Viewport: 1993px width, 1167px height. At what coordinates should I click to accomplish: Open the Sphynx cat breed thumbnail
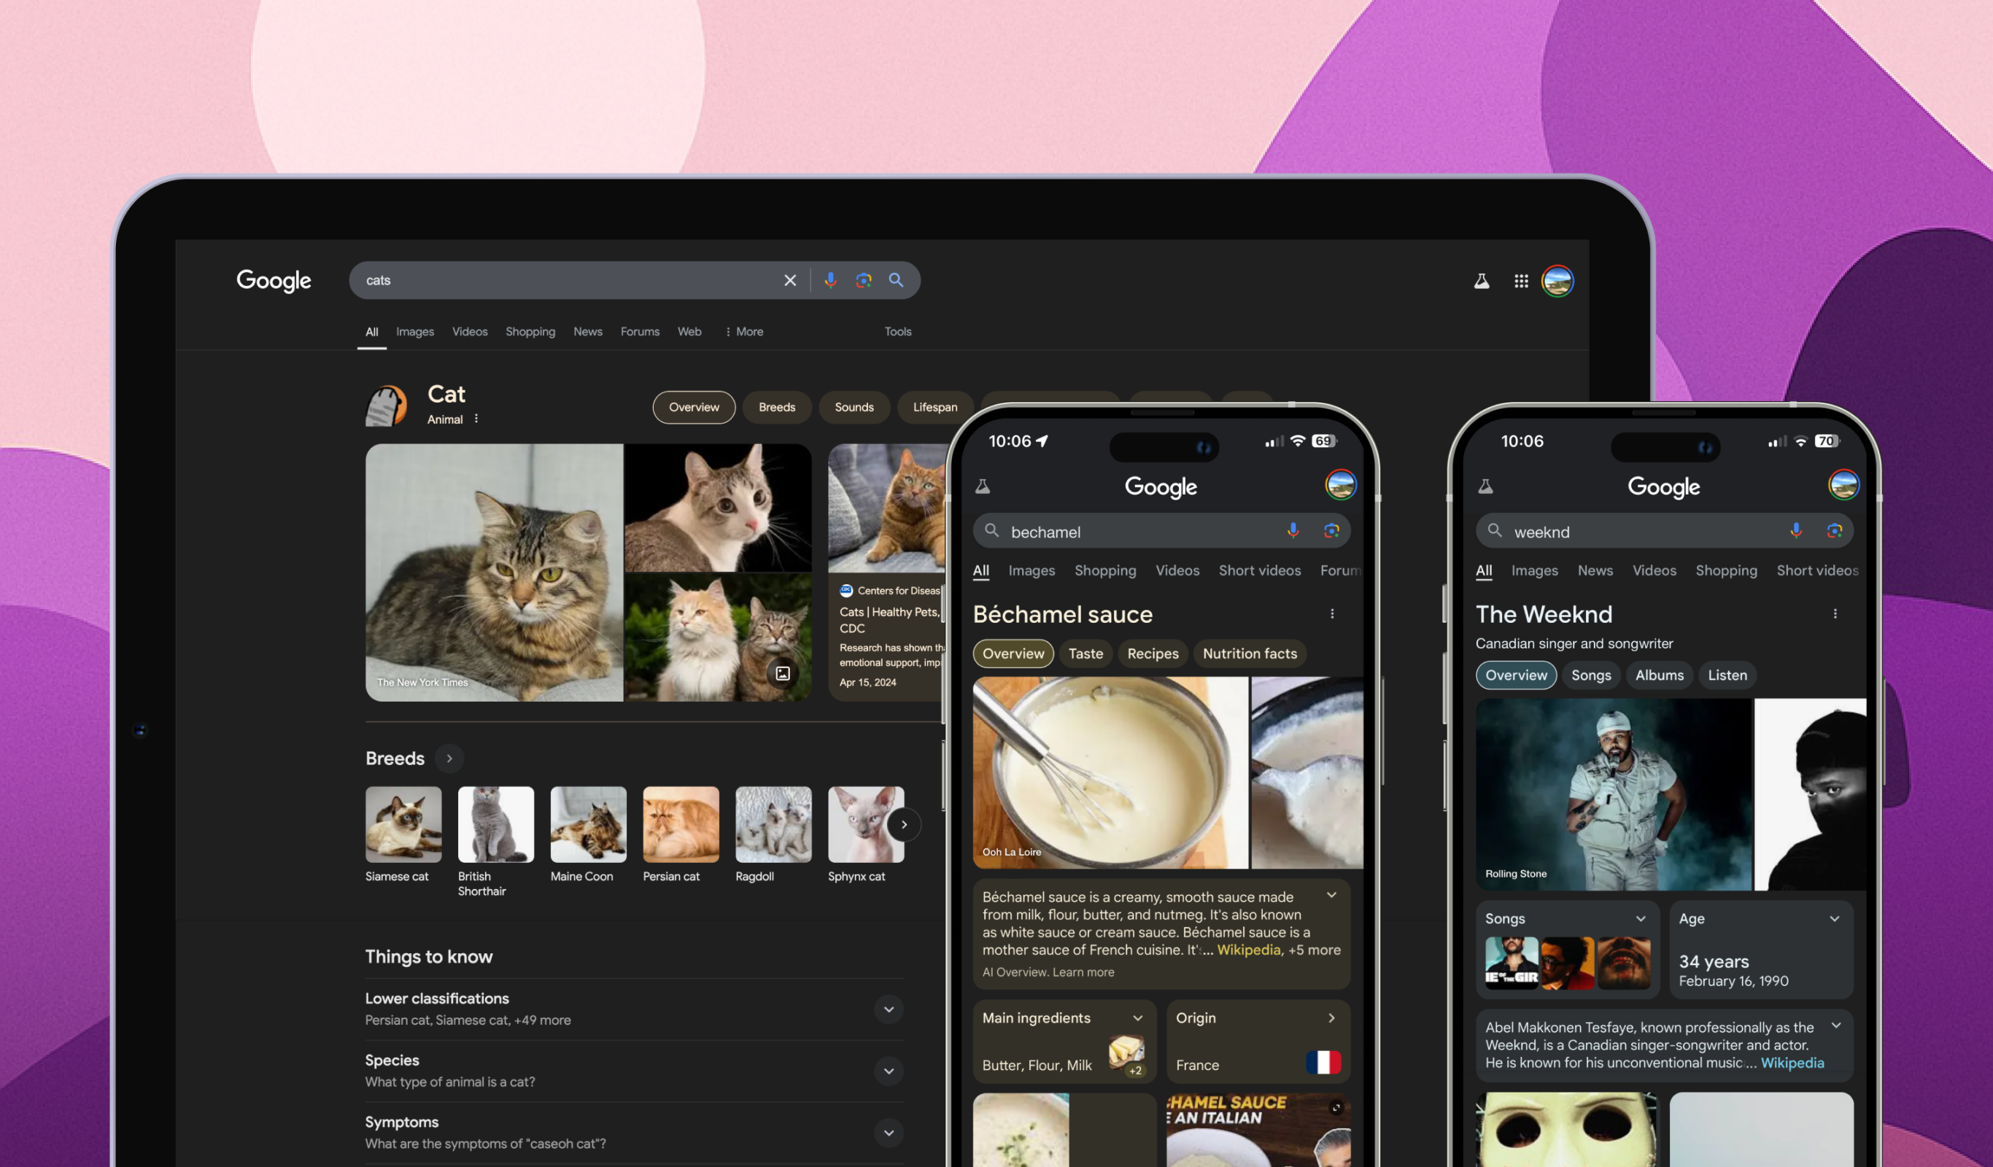click(x=866, y=825)
